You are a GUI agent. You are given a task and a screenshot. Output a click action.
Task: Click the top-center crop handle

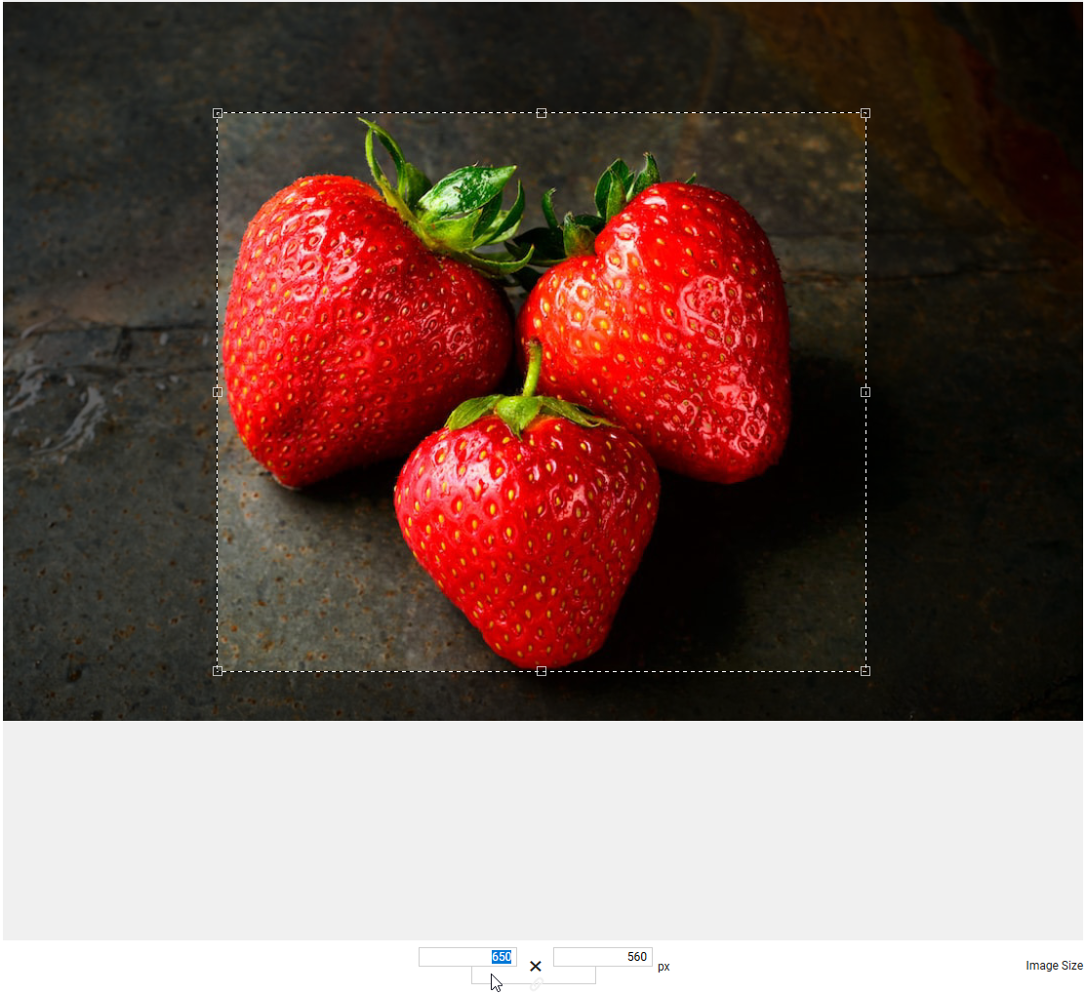542,113
